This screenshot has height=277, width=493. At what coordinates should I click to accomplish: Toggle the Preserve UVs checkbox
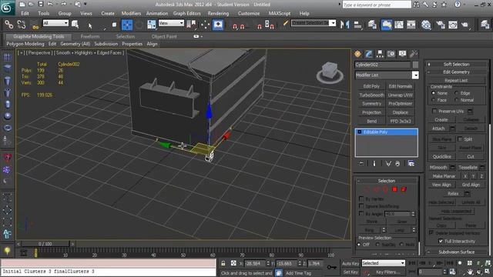(434, 111)
